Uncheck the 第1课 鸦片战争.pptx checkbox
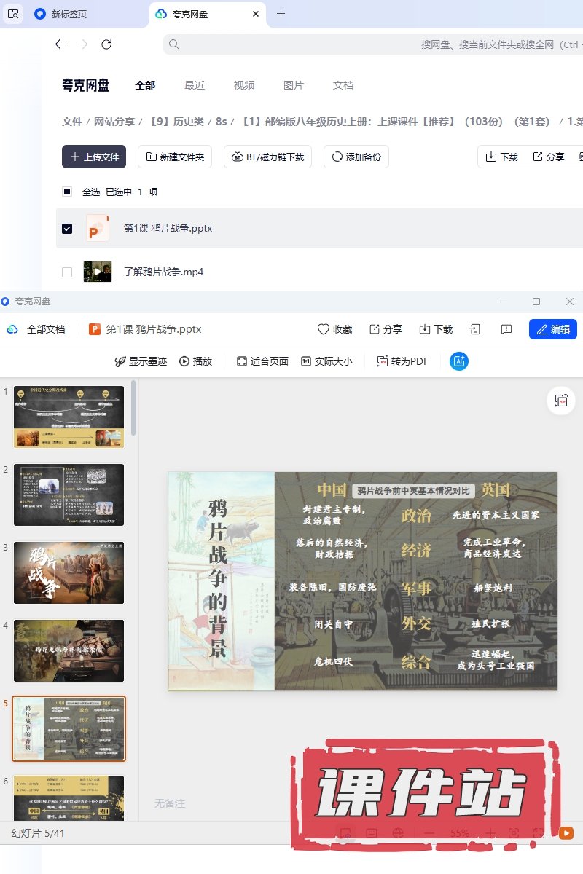 [67, 229]
